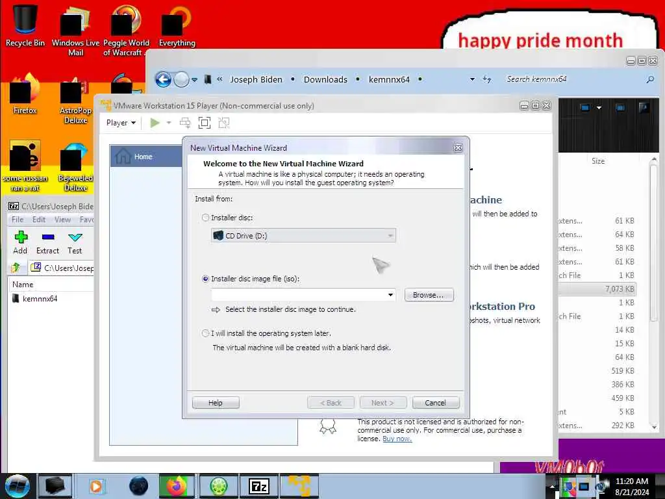Open recent locations dropdown next to nav arrows

click(x=194, y=79)
